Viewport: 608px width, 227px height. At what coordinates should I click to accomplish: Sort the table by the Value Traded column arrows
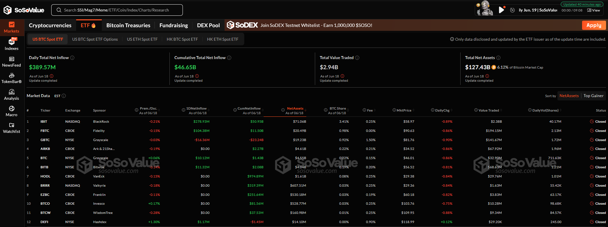pos(501,110)
